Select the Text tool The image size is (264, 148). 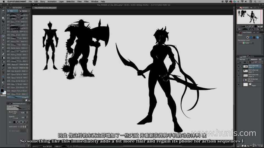(3, 79)
